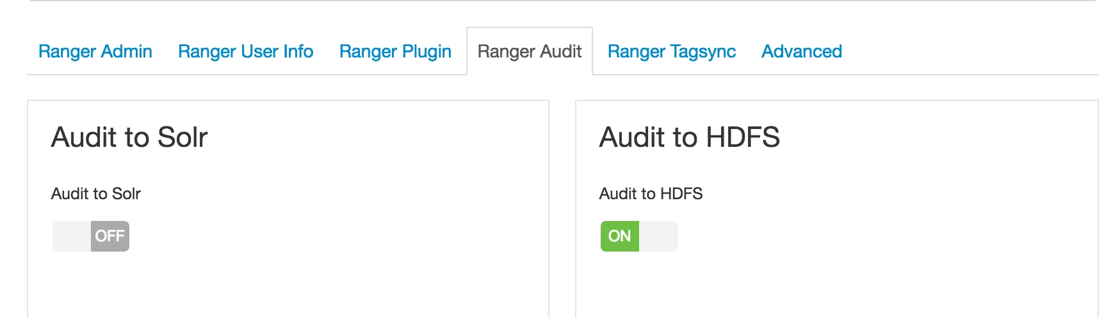Click the 'Audit to Solr' panel heading
The image size is (1113, 318).
pyautogui.click(x=129, y=137)
